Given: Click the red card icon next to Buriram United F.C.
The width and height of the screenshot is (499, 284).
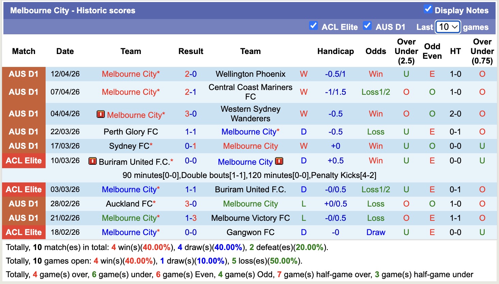Looking at the screenshot, I should point(92,161).
